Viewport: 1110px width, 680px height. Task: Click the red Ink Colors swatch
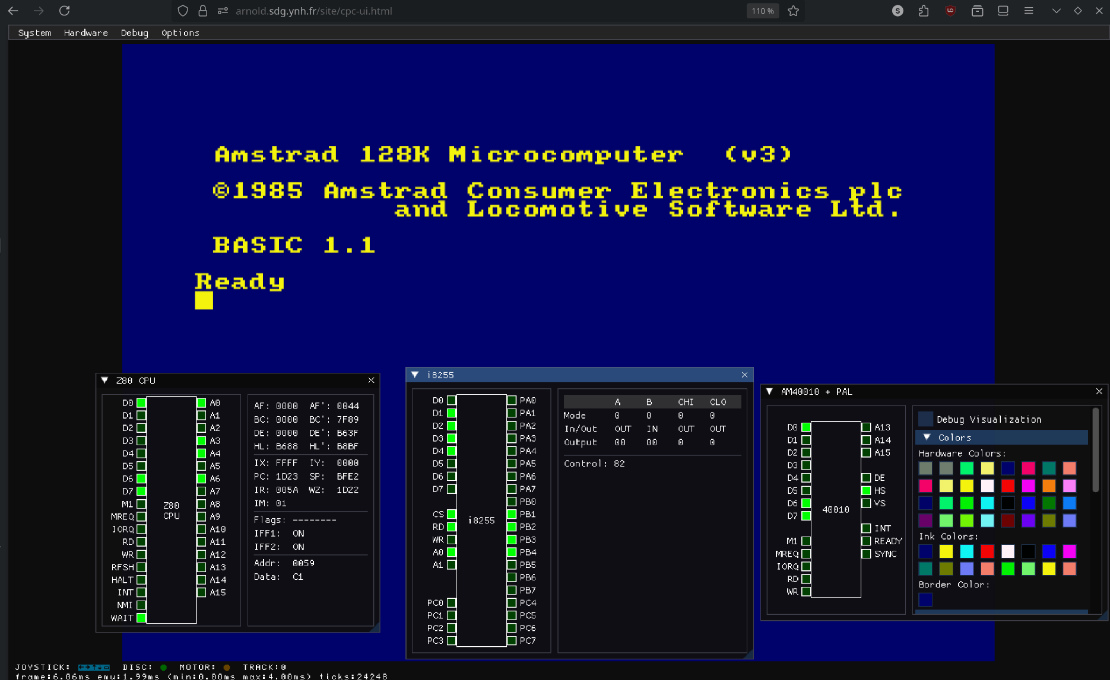[987, 551]
